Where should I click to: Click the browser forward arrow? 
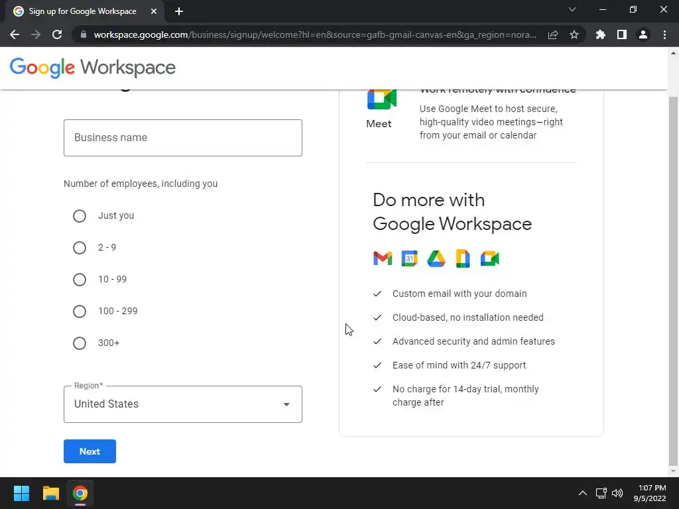point(36,34)
